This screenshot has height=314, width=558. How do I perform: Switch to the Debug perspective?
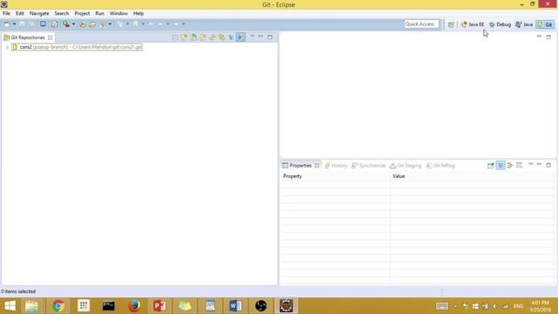click(x=500, y=24)
